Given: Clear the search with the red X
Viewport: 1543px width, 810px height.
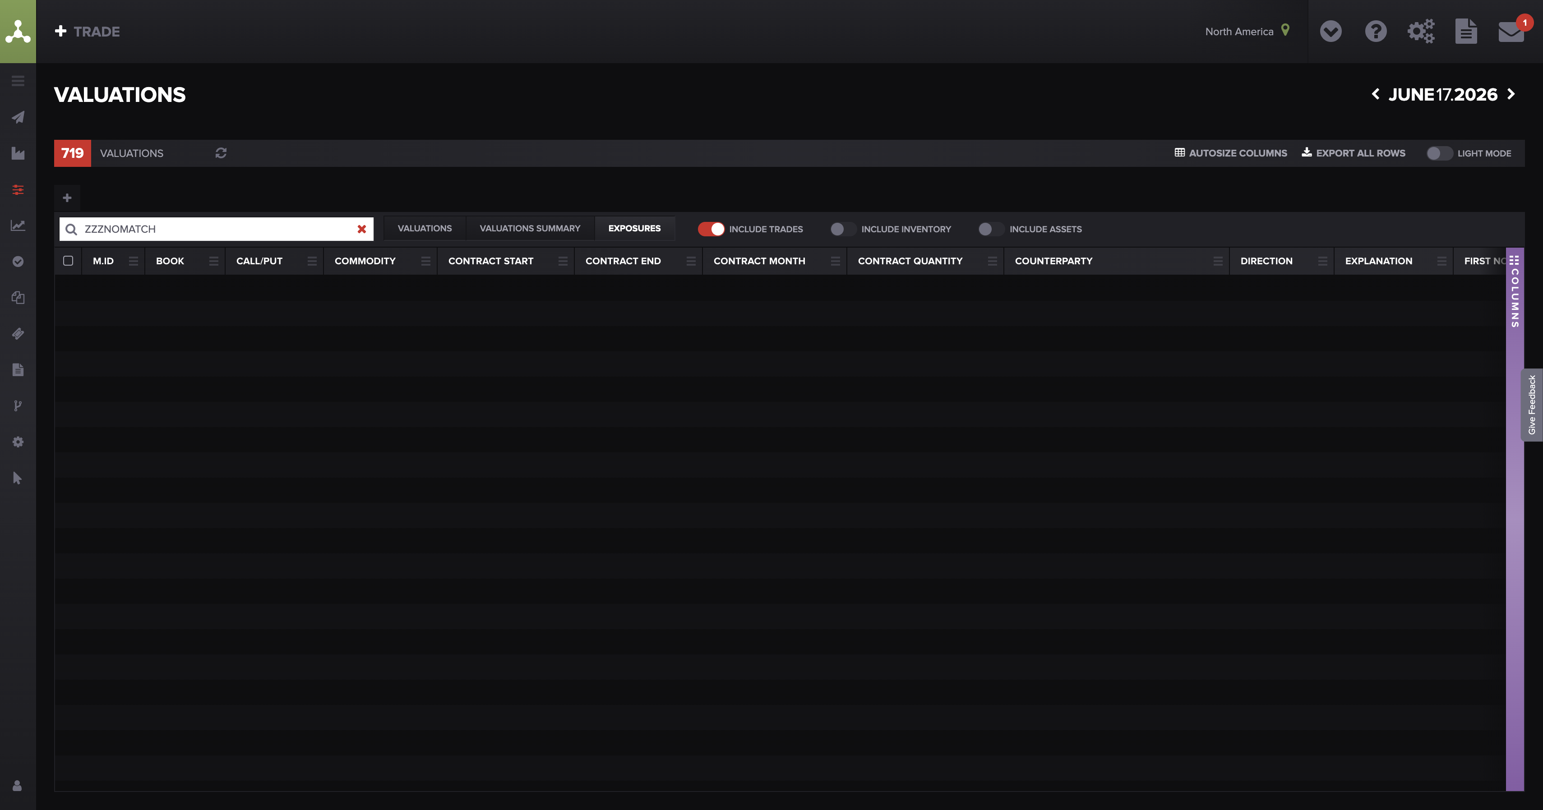Looking at the screenshot, I should coord(362,229).
